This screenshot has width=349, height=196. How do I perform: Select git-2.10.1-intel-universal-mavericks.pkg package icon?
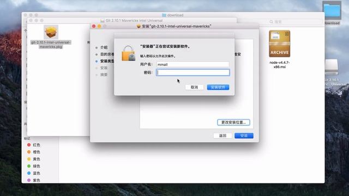pyautogui.click(x=51, y=32)
